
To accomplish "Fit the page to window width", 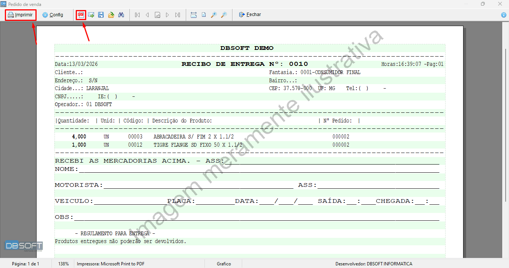I will [x=193, y=15].
